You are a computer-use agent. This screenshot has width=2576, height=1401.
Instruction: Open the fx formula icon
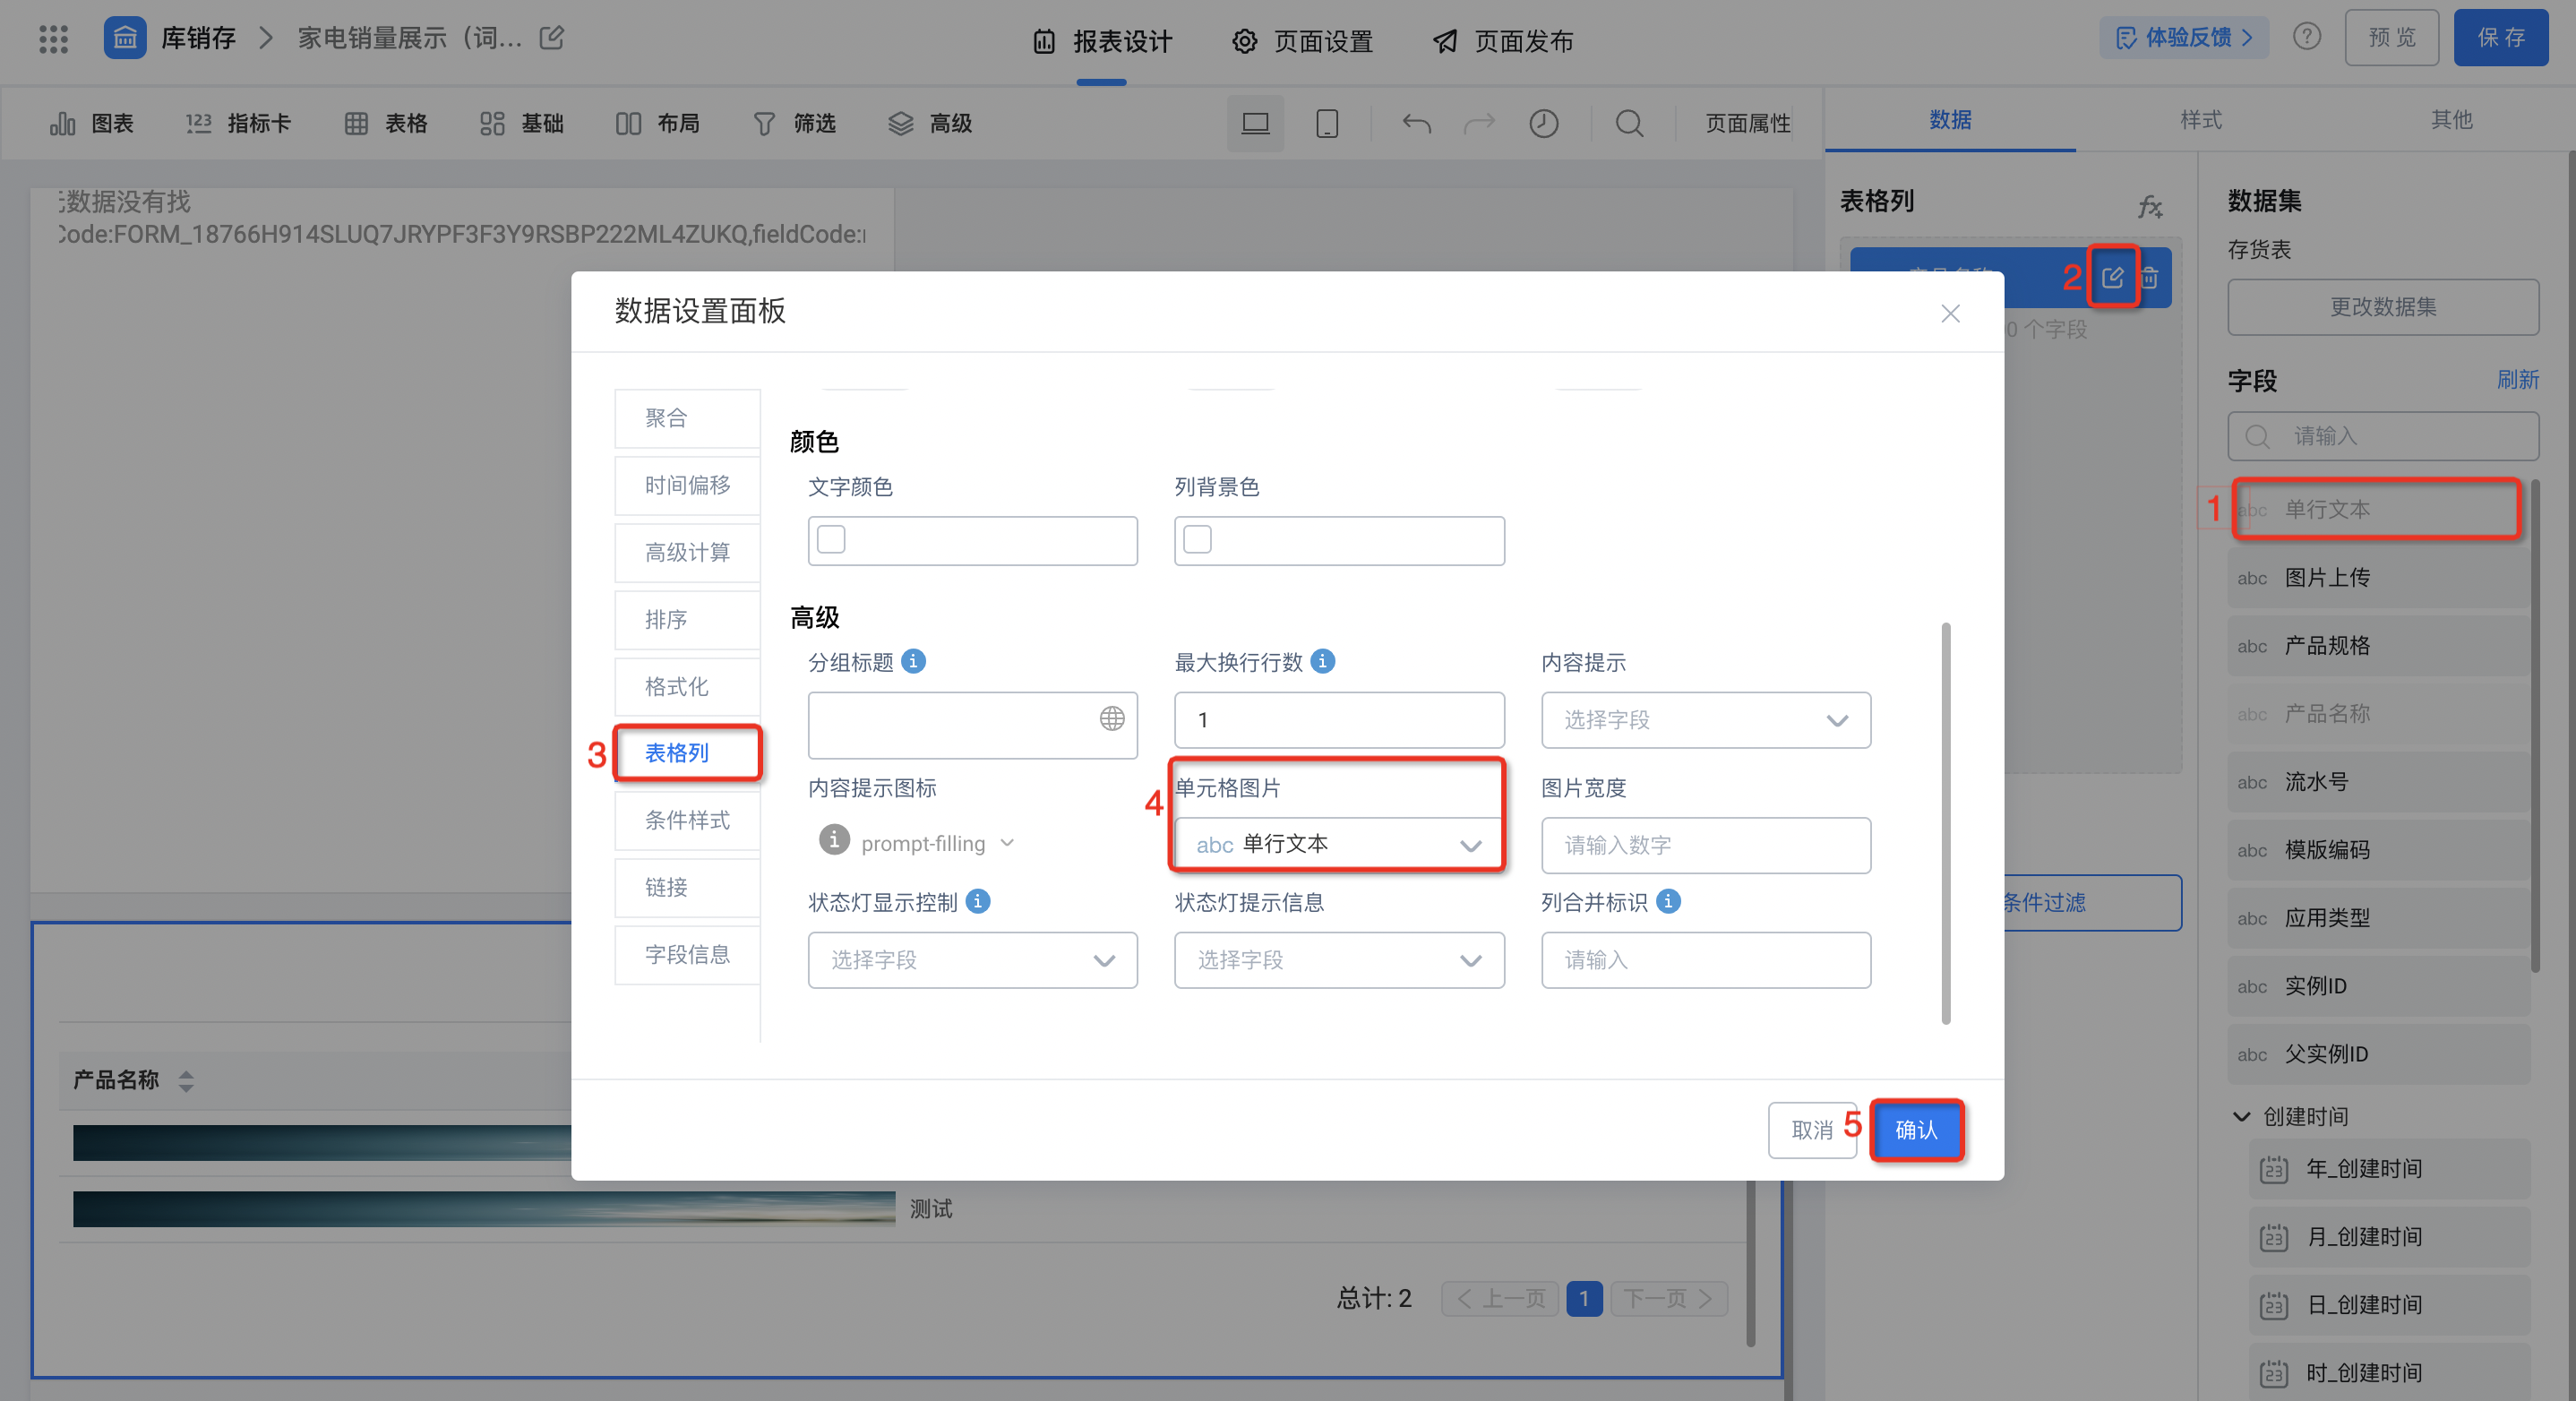pos(2150,206)
